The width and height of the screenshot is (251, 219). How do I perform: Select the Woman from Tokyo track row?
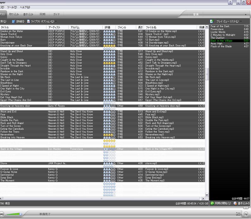(102, 37)
